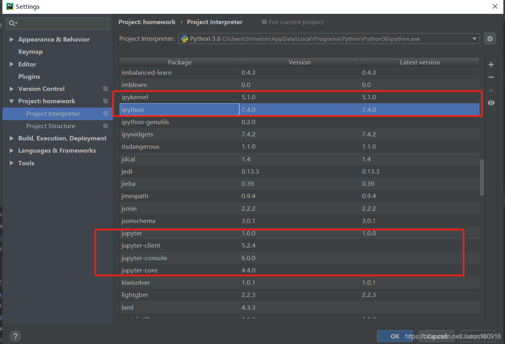Select the jieba package row

pyautogui.click(x=299, y=184)
